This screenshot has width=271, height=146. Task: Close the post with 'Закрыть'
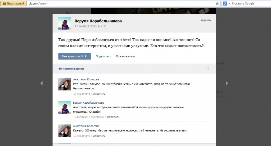[205, 20]
